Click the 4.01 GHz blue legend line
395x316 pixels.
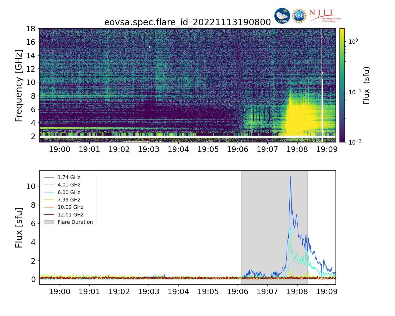pos(49,185)
